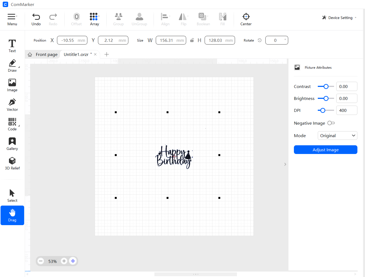Open the Device Setting dropdown
The image size is (365, 277).
click(339, 18)
